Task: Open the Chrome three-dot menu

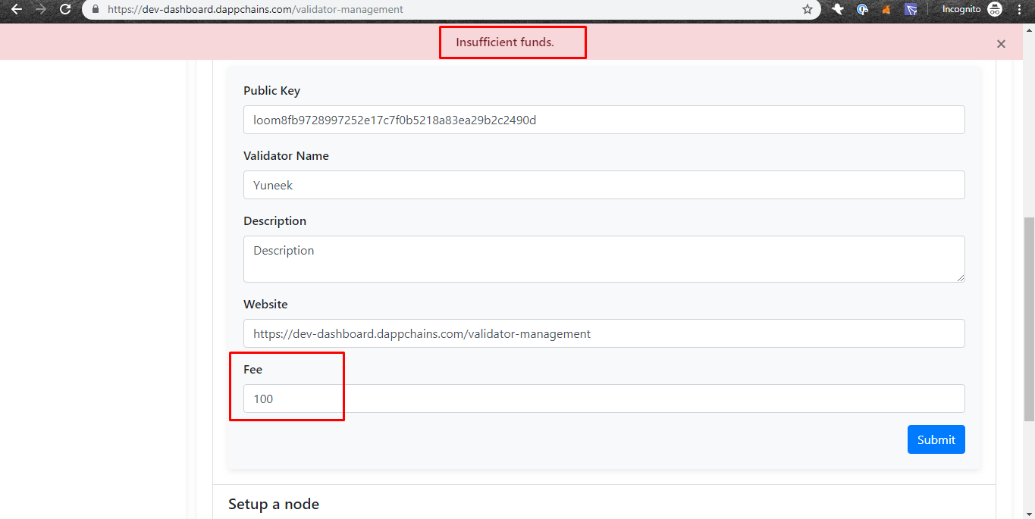Action: [x=1019, y=9]
